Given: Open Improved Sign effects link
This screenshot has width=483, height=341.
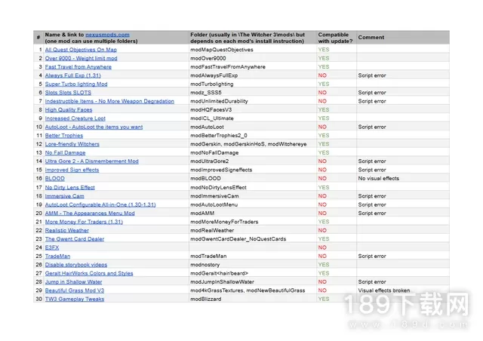Looking at the screenshot, I should point(72,170).
